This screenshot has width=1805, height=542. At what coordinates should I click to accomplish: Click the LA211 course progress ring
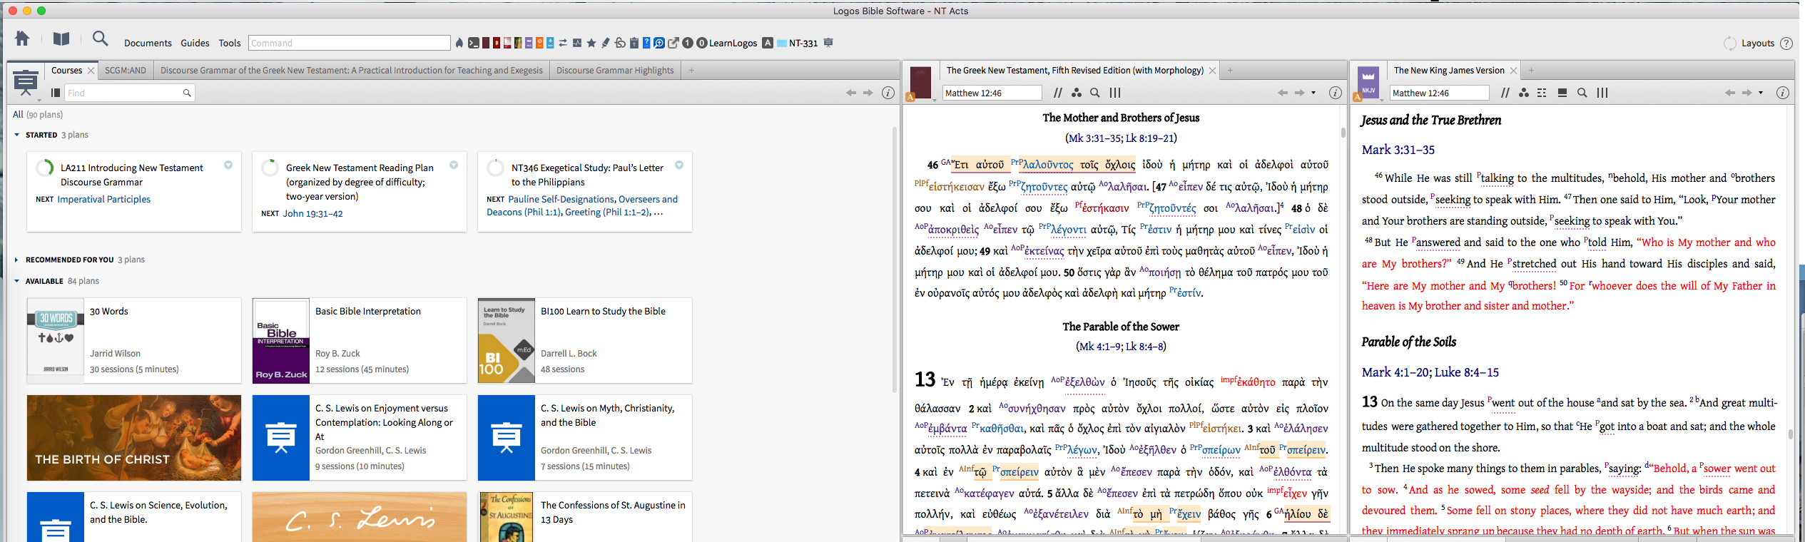click(44, 168)
